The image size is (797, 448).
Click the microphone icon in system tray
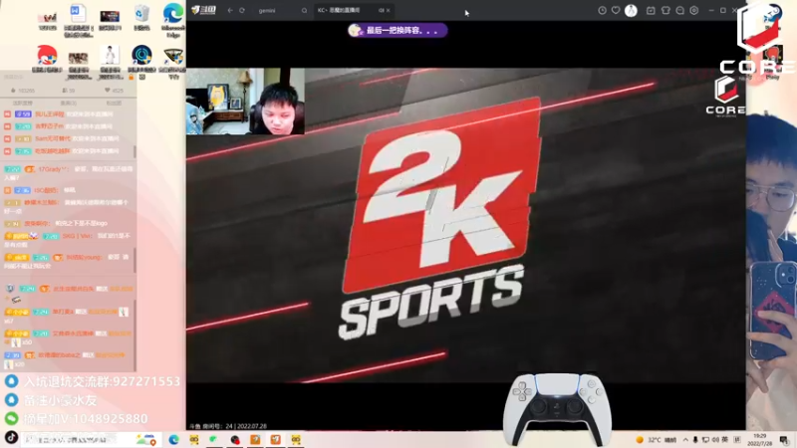coord(695,440)
